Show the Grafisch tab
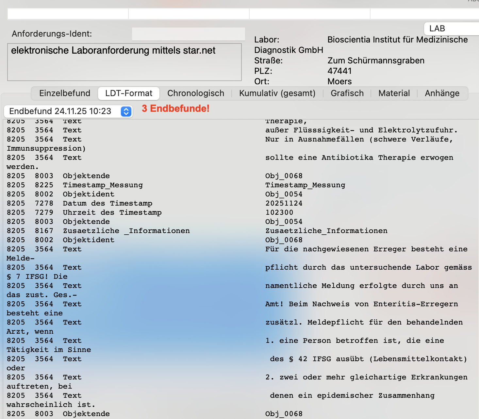This screenshot has width=479, height=419. tap(347, 93)
